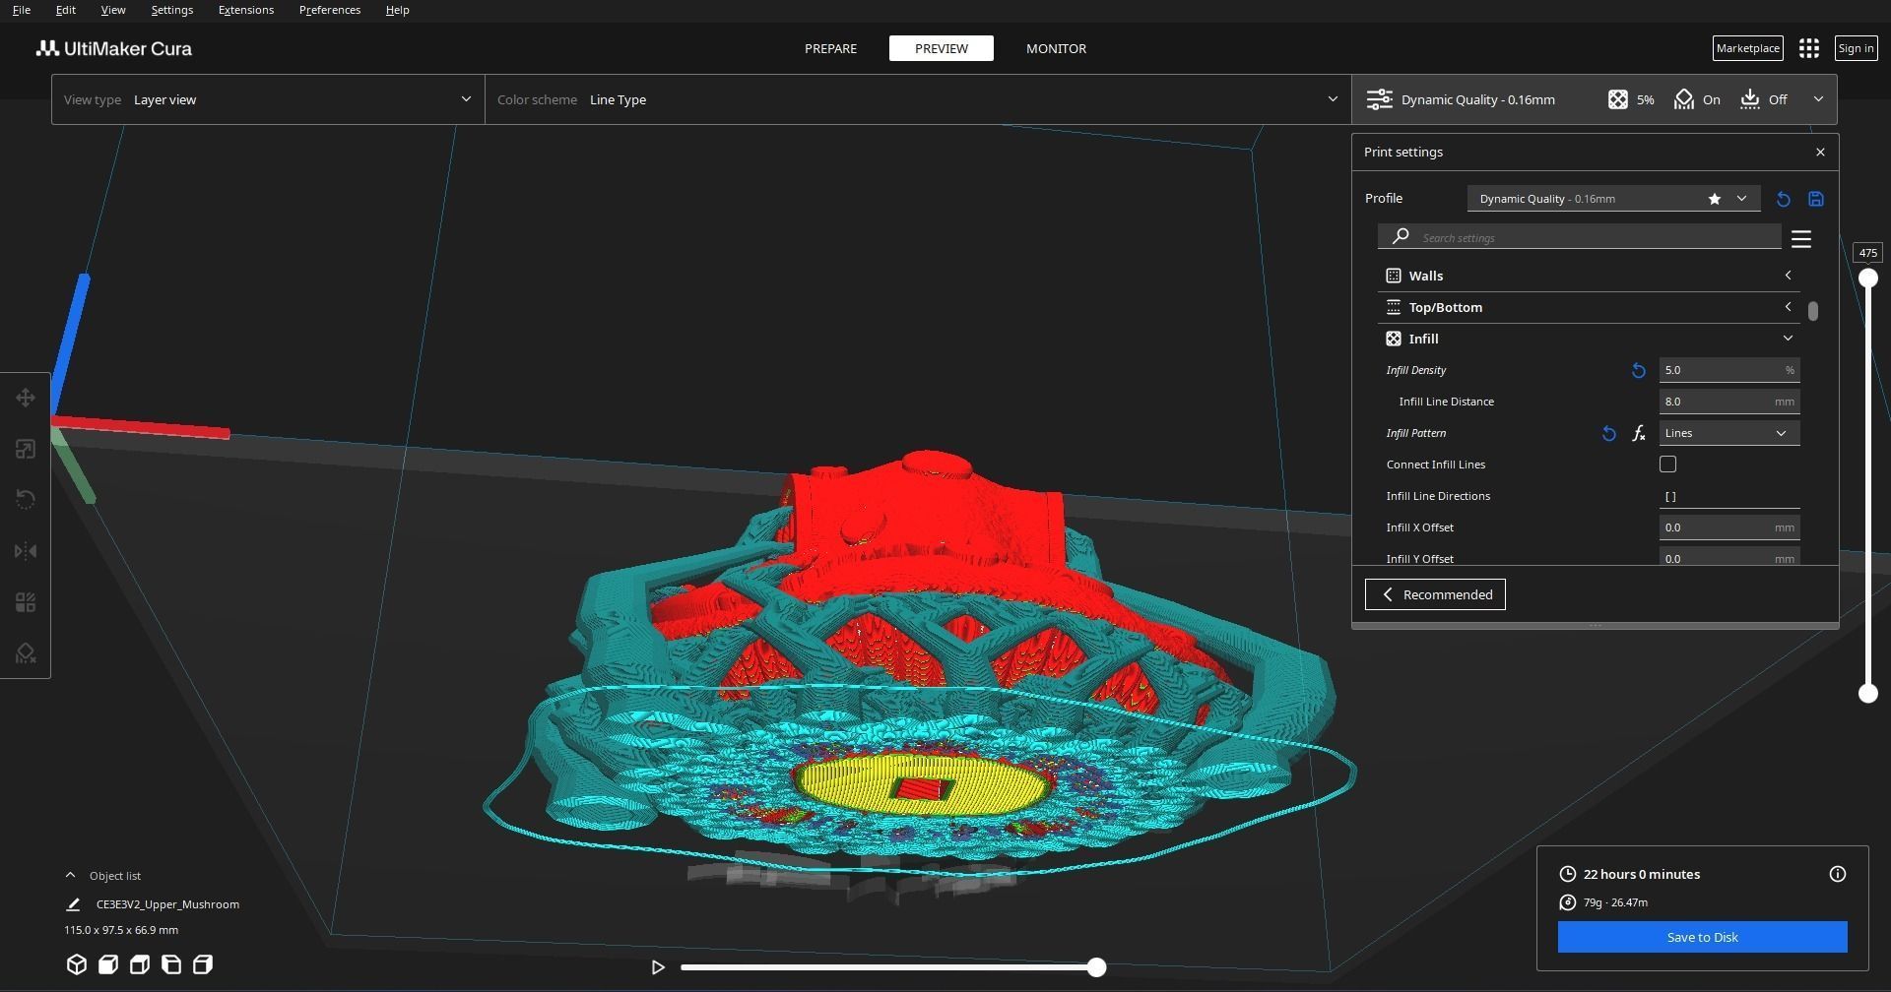This screenshot has width=1891, height=992.
Task: Open the View type dropdown
Action: tap(268, 99)
